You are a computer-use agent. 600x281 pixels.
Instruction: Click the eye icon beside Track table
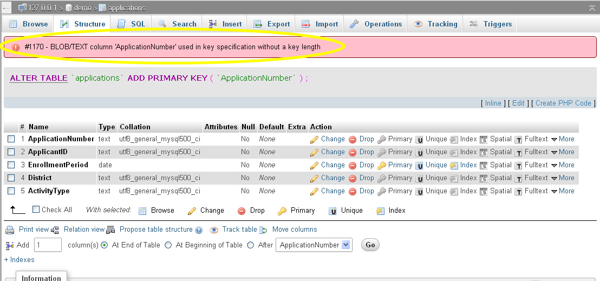(214, 230)
